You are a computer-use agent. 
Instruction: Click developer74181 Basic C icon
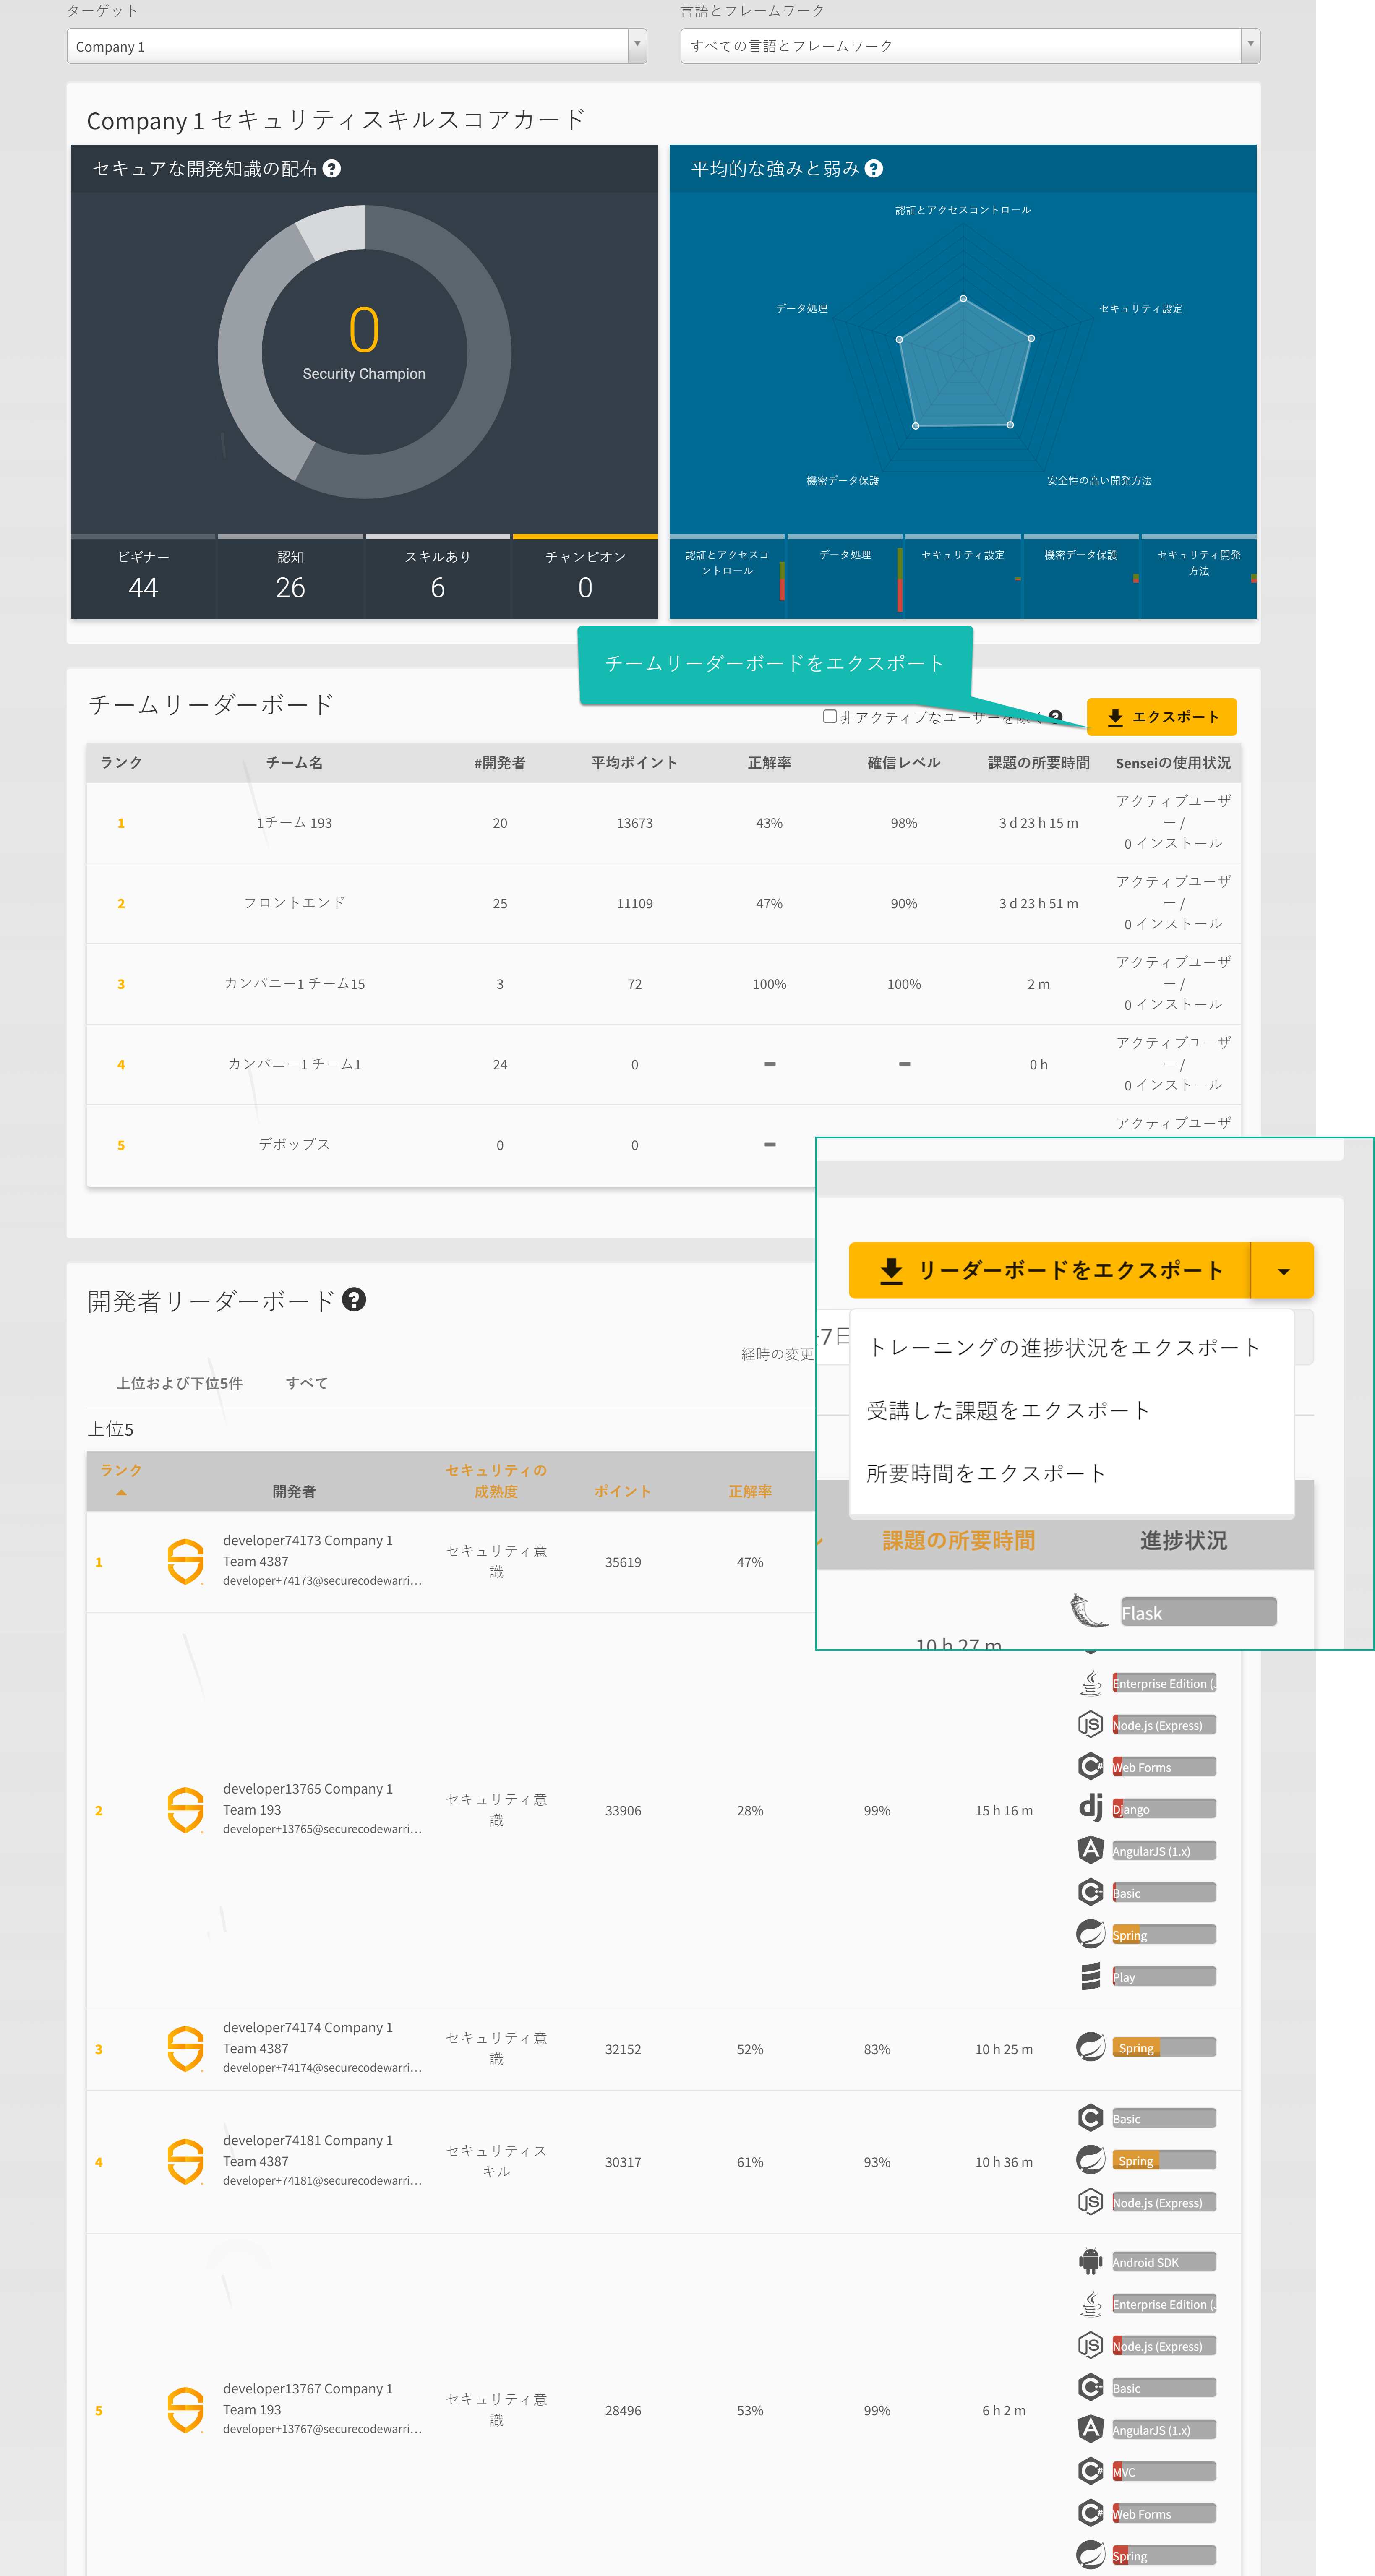(1090, 2118)
